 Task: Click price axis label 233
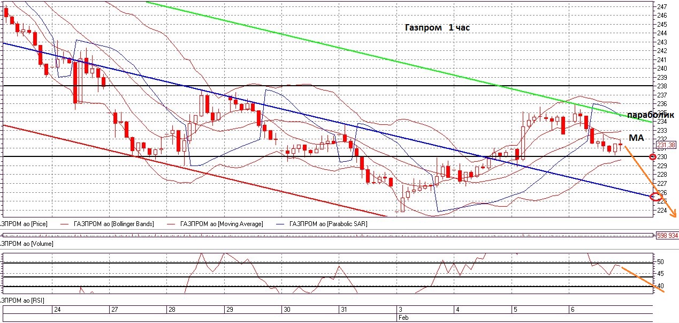[x=662, y=130]
